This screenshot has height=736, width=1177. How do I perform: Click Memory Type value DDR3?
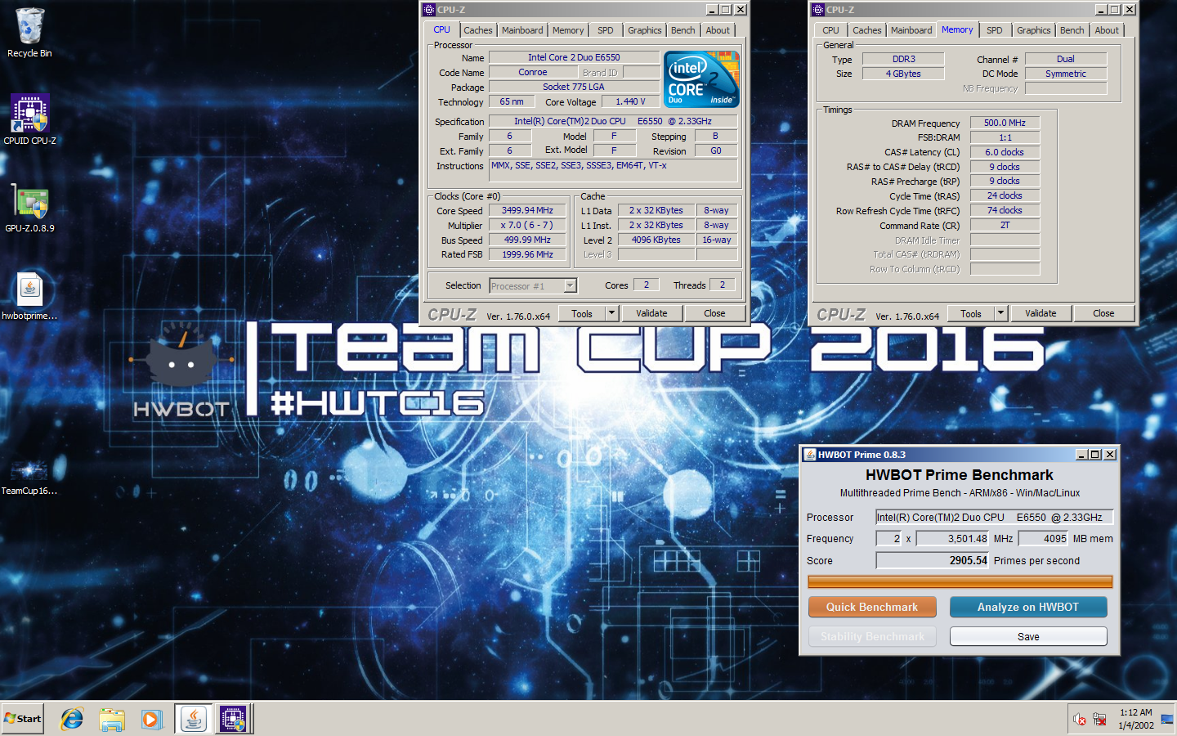903,59
